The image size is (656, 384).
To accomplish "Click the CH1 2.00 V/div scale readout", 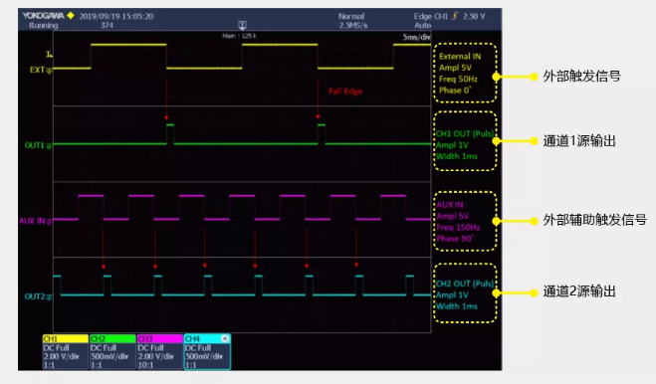I will [x=61, y=356].
